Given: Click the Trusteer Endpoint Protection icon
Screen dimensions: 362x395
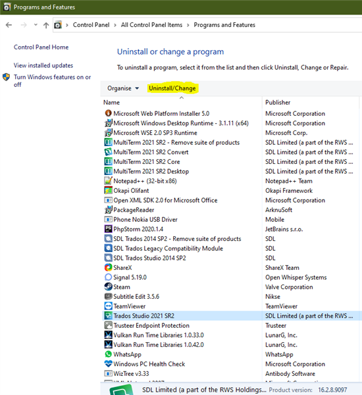Looking at the screenshot, I should coord(108,325).
